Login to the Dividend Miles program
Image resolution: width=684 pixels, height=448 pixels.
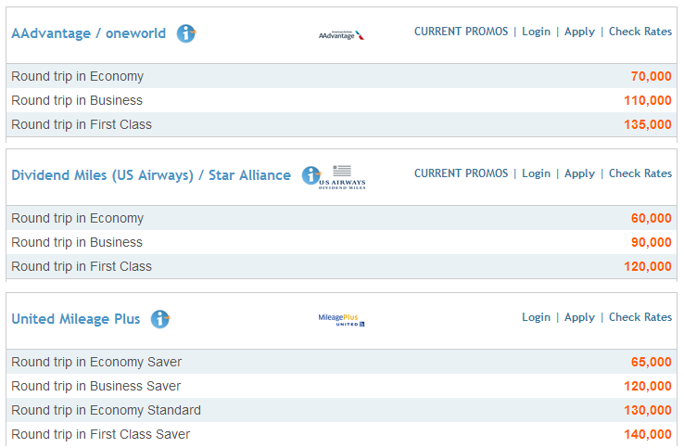(536, 173)
